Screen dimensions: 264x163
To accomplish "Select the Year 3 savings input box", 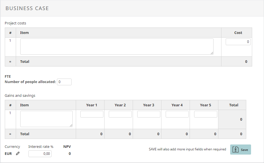I will [x=149, y=114].
